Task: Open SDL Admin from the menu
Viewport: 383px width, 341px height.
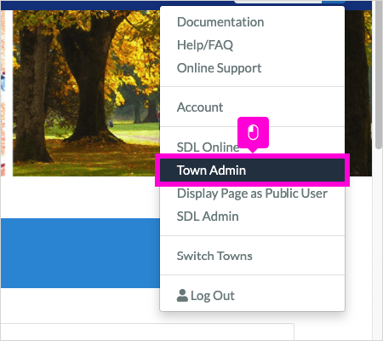Action: pos(208,217)
